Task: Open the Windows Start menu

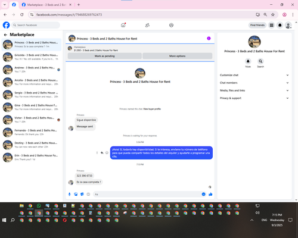Action: click(x=4, y=220)
